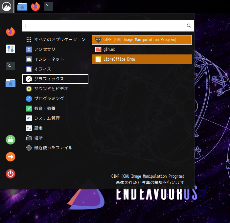The image size is (230, 223).
Task: Open the 教育・教養 category
Action: (x=55, y=109)
